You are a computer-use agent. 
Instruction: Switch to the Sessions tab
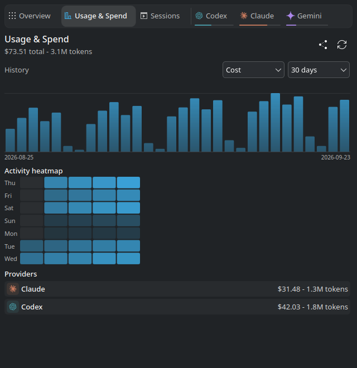(161, 16)
